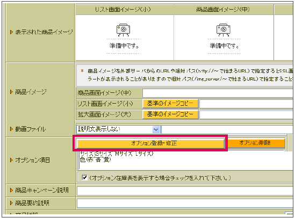The width and height of the screenshot is (295, 218).
Task: Click the arrow marker next to 商品要約説明
Action: [11, 203]
